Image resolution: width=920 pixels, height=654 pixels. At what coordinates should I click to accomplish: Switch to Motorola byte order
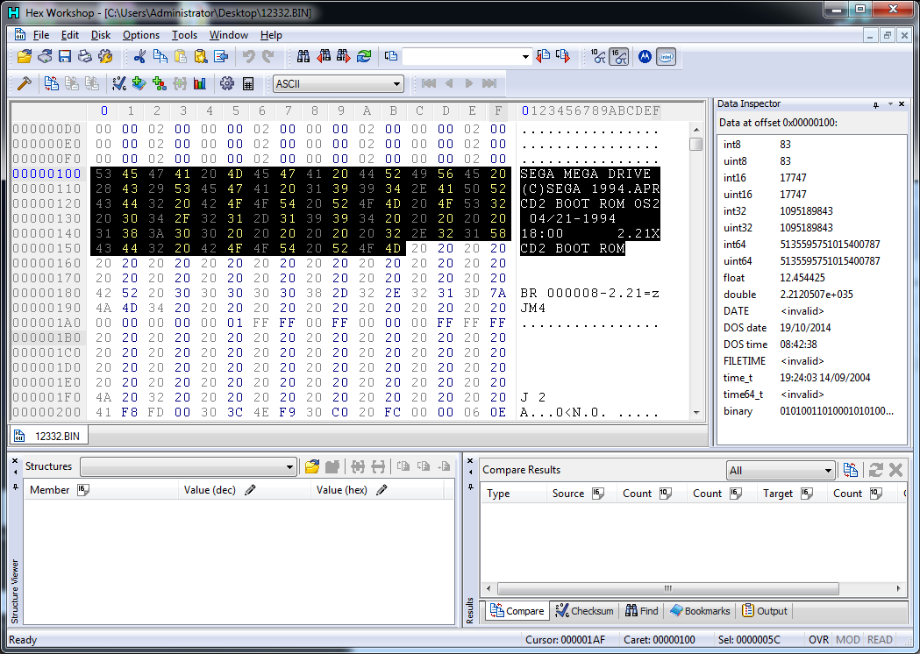tap(645, 56)
